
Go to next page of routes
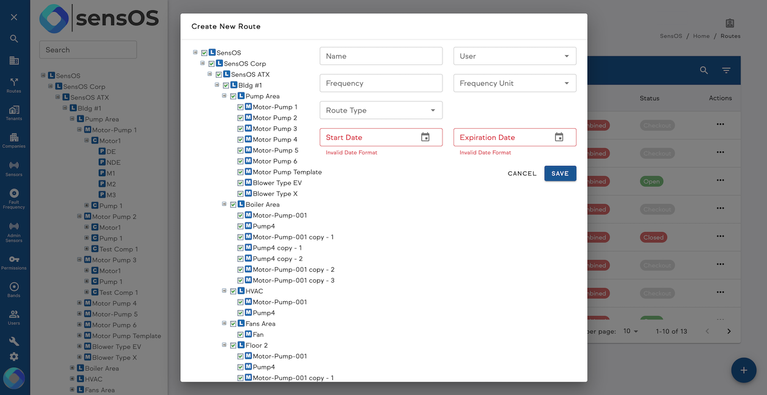[x=729, y=331]
